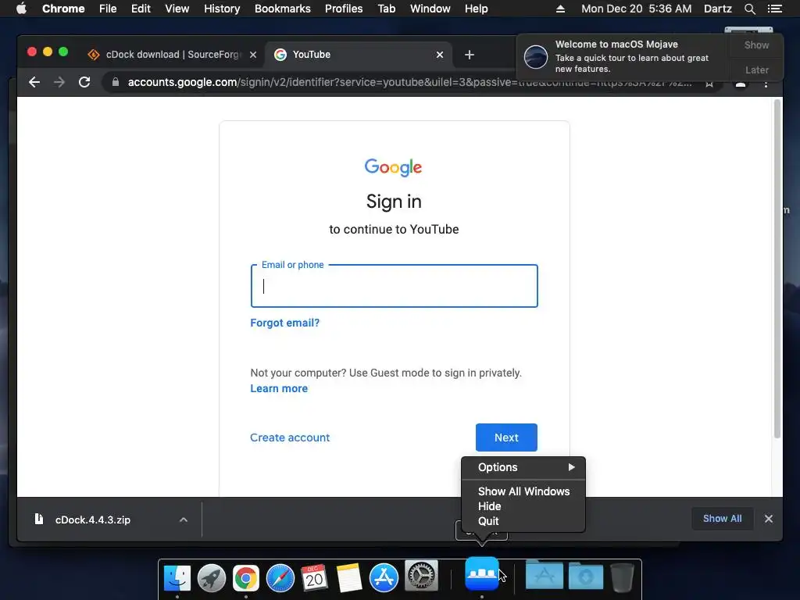Viewport: 800px width, 600px height.
Task: Click the blue Next button
Action: (x=506, y=437)
